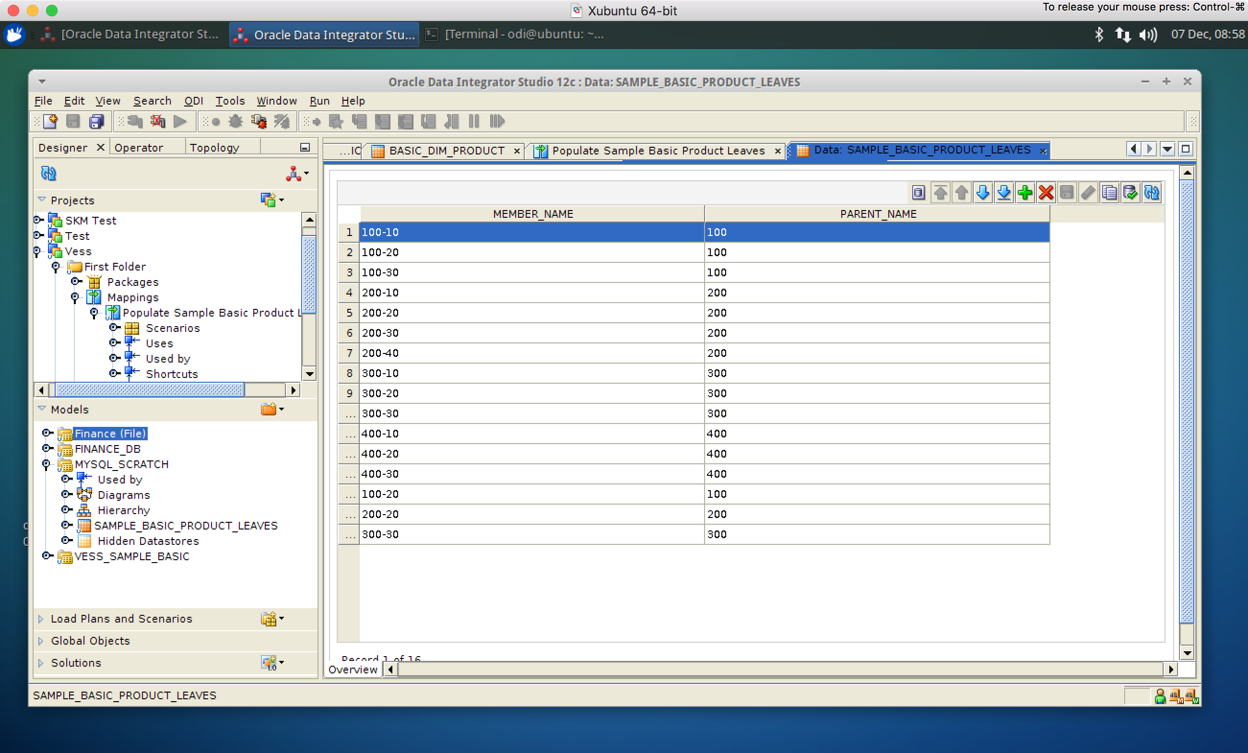Click the green plus Insert Row icon
This screenshot has height=753, width=1248.
click(x=1024, y=193)
